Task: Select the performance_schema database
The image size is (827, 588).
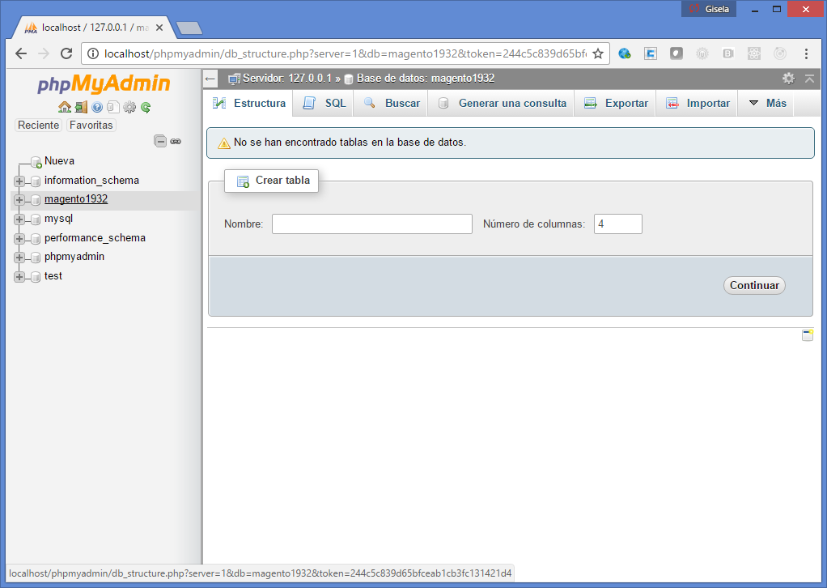Action: (95, 238)
